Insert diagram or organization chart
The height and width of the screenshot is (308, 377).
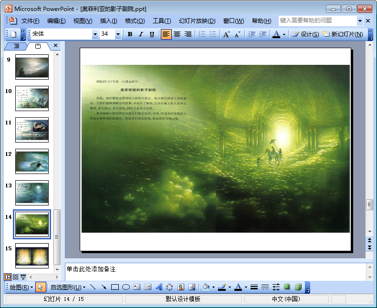pos(169,287)
